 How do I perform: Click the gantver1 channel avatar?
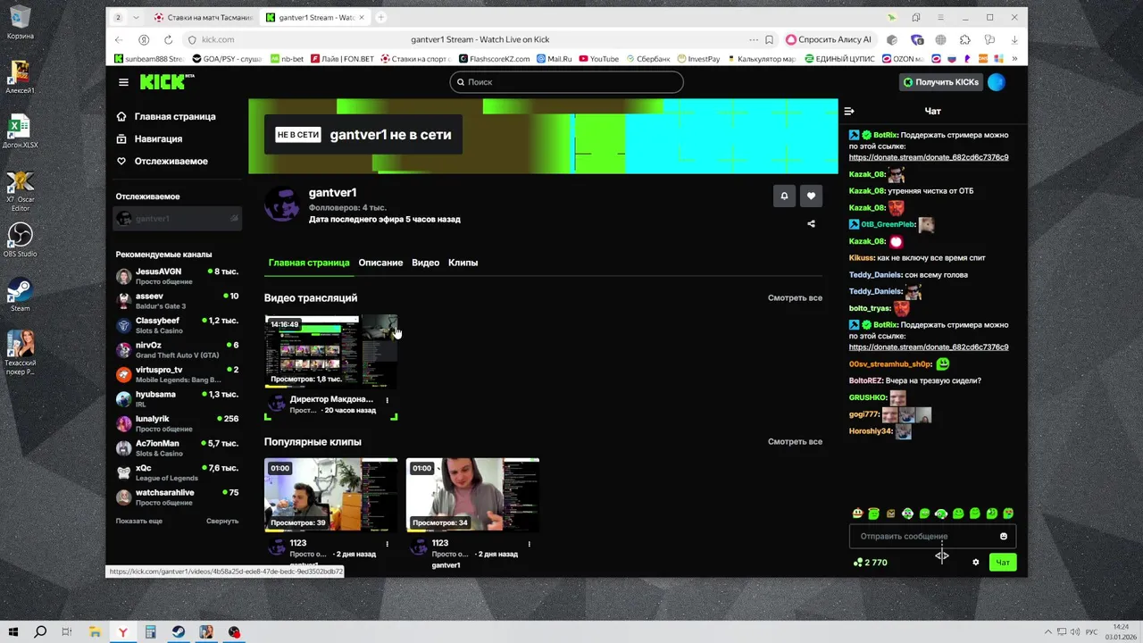point(282,205)
